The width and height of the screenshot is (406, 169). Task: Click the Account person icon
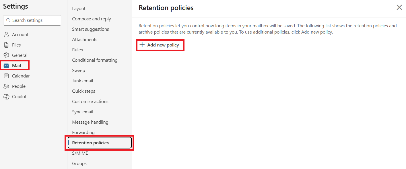6,35
